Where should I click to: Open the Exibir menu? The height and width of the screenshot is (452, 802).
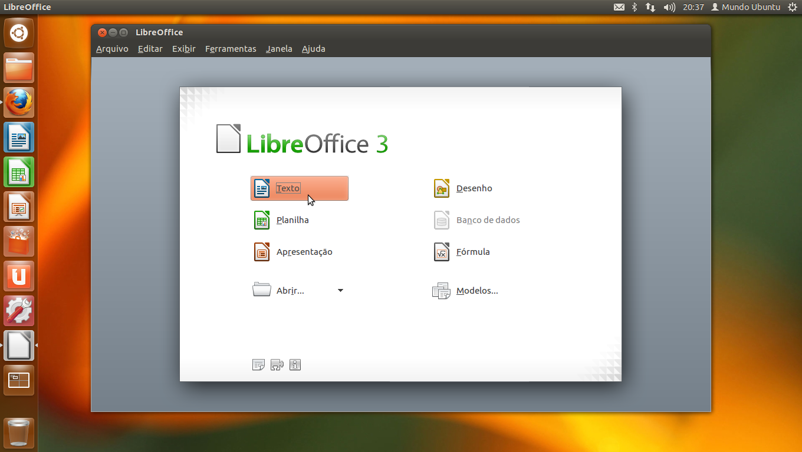(x=183, y=49)
